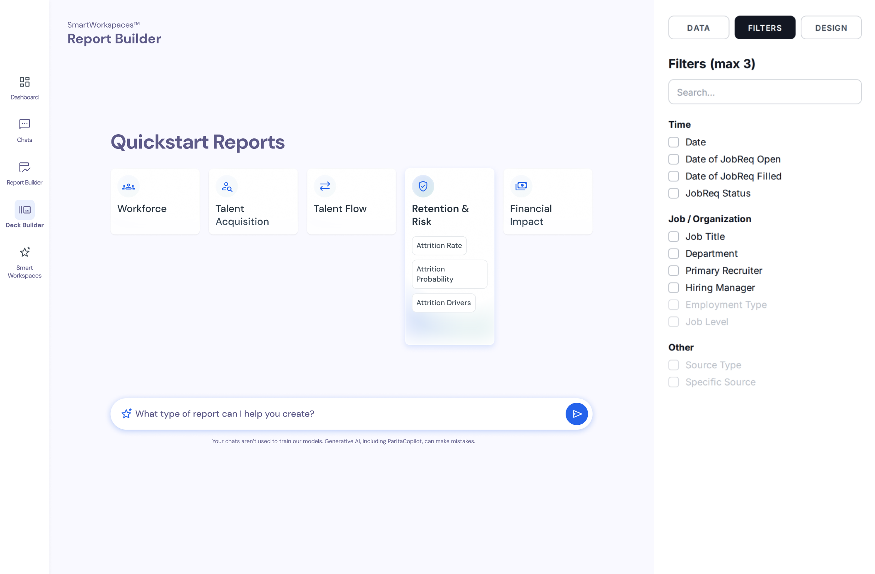Check the Employment Type checkbox

click(x=674, y=305)
